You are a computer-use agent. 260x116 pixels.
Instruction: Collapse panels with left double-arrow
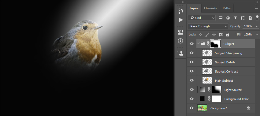click(x=183, y=2)
